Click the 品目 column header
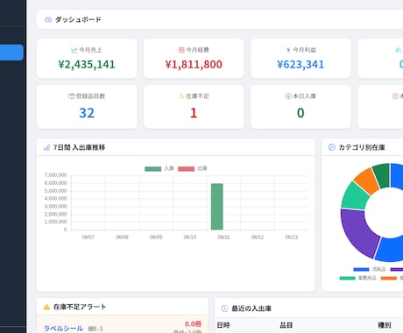Screen dimensions: 403x333 point(286,325)
